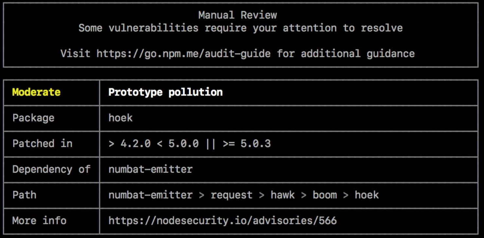Viewport: 484px width, 238px height.
Task: Click the "Package" row label
Action: pyautogui.click(x=33, y=118)
